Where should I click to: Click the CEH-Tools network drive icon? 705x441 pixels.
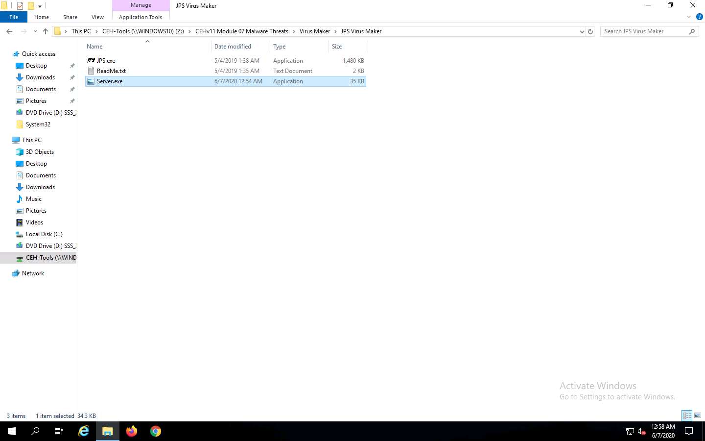(x=20, y=258)
